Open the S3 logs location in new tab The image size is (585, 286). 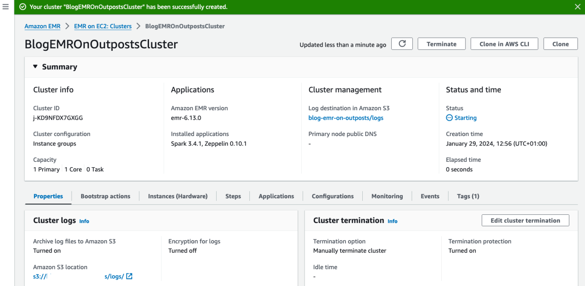click(129, 276)
